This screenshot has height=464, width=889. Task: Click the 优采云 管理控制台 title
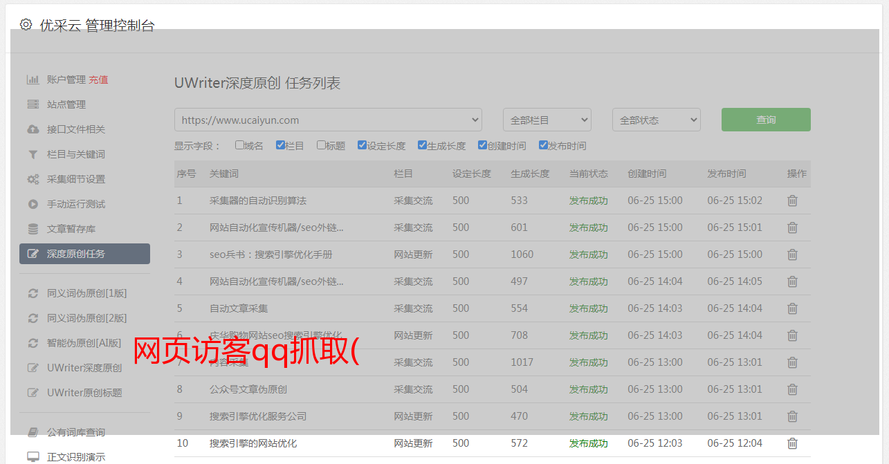(97, 26)
